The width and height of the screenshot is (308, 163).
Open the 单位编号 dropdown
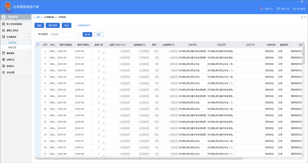65,34
